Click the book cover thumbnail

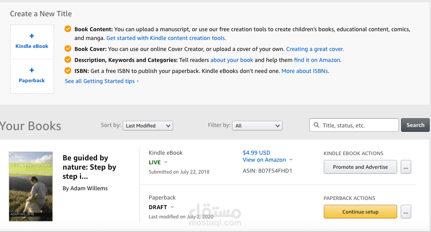31,186
